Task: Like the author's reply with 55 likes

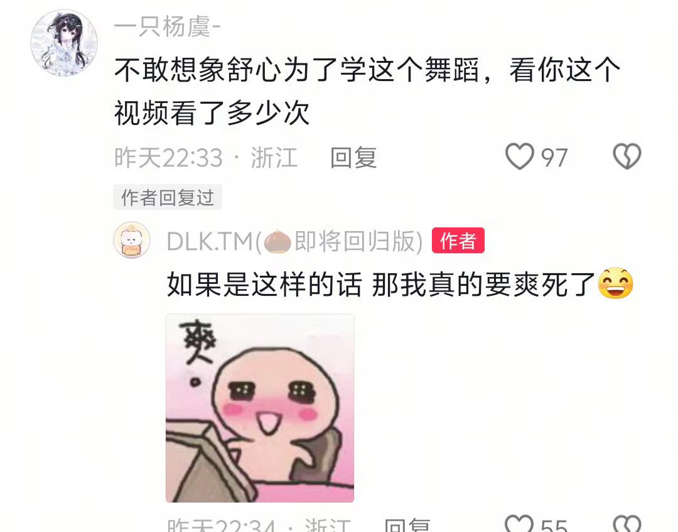Action: 519,524
